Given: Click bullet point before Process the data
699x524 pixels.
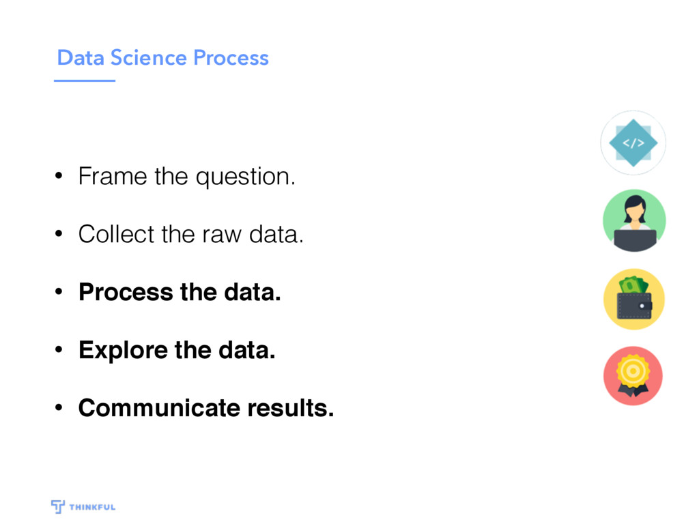Looking at the screenshot, I should click(59, 291).
